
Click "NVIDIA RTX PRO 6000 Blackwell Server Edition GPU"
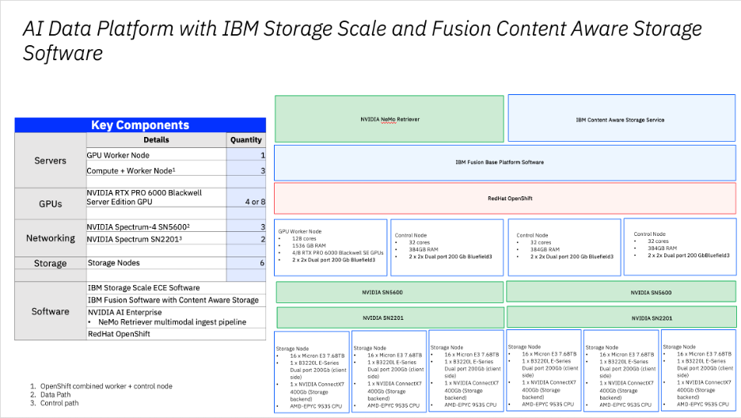[144, 197]
